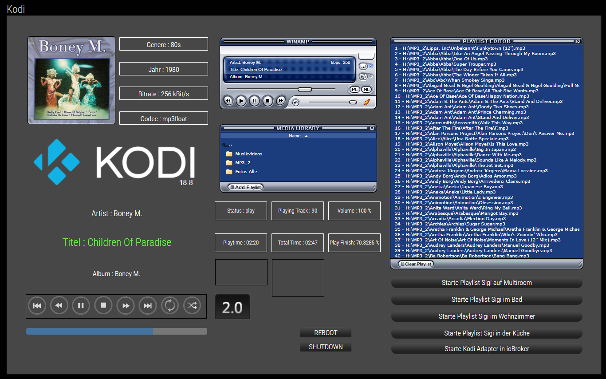Click the Status : play box

(x=241, y=211)
